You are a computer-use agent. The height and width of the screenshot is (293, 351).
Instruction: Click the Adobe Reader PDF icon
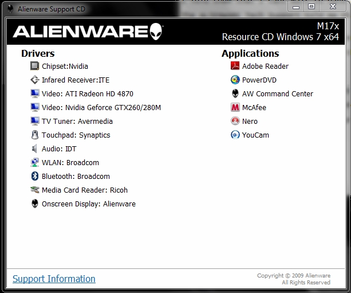235,66
